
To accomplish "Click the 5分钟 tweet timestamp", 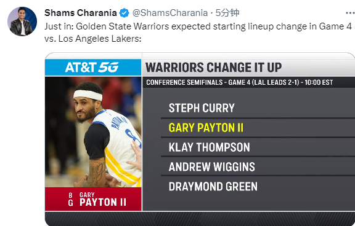I will coord(227,13).
